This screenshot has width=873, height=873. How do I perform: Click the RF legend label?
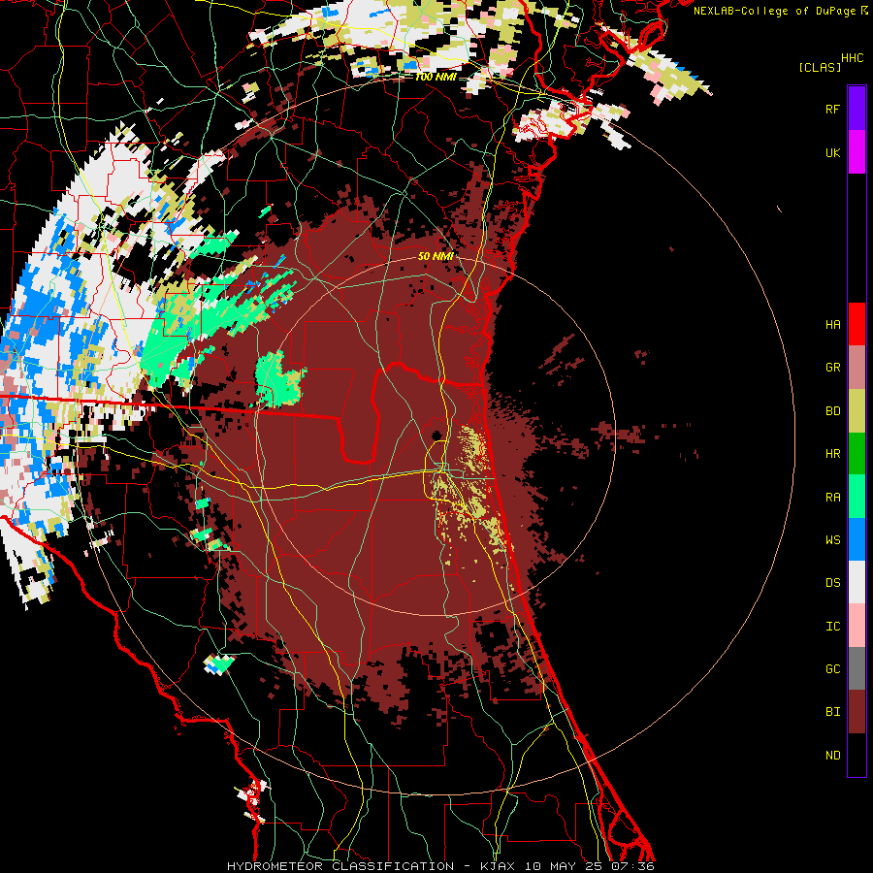(x=832, y=109)
